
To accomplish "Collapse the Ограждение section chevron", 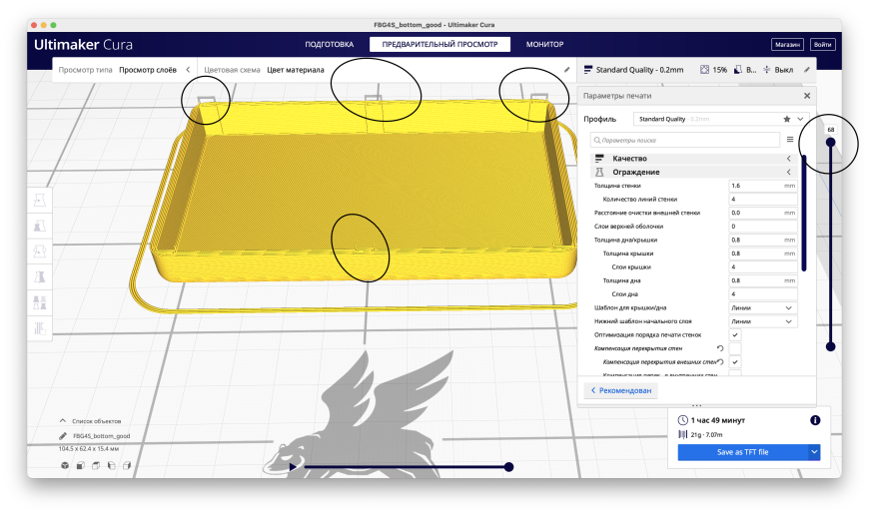I will pyautogui.click(x=789, y=173).
